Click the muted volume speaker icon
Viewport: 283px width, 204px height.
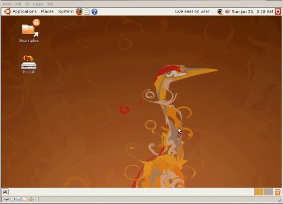coord(227,11)
